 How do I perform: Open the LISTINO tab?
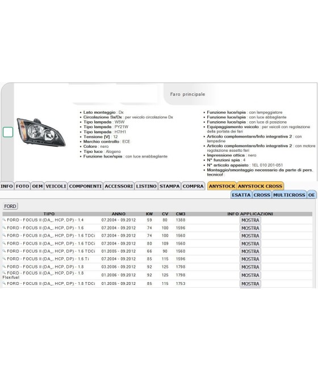(x=147, y=186)
